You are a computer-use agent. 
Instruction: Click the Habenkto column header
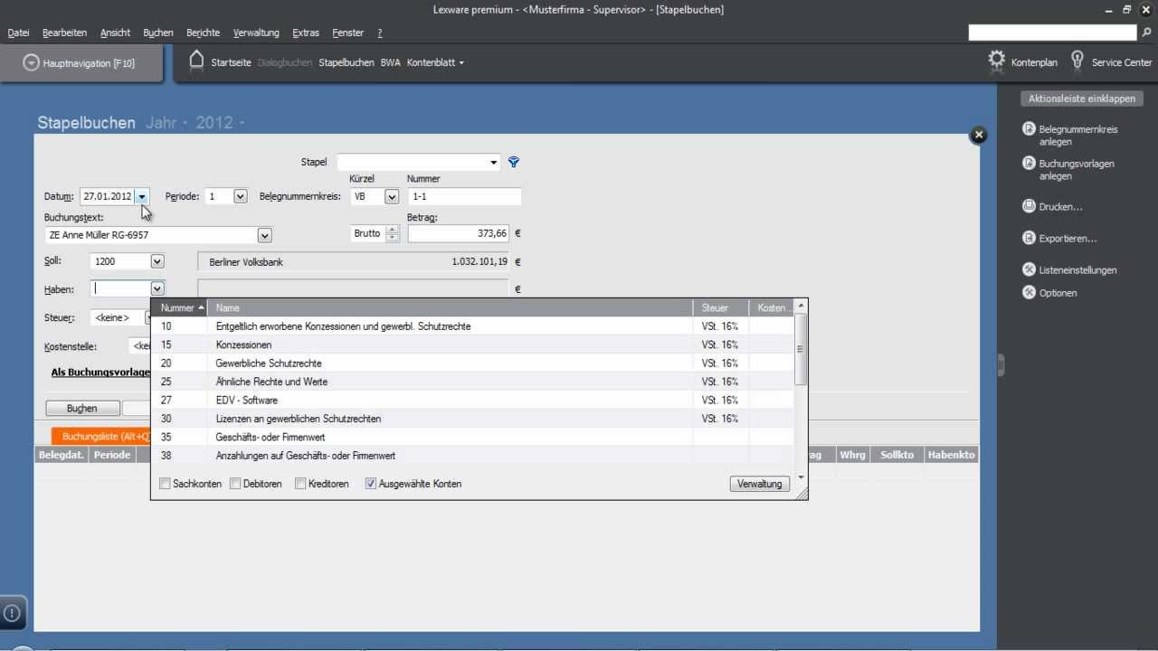pos(951,455)
